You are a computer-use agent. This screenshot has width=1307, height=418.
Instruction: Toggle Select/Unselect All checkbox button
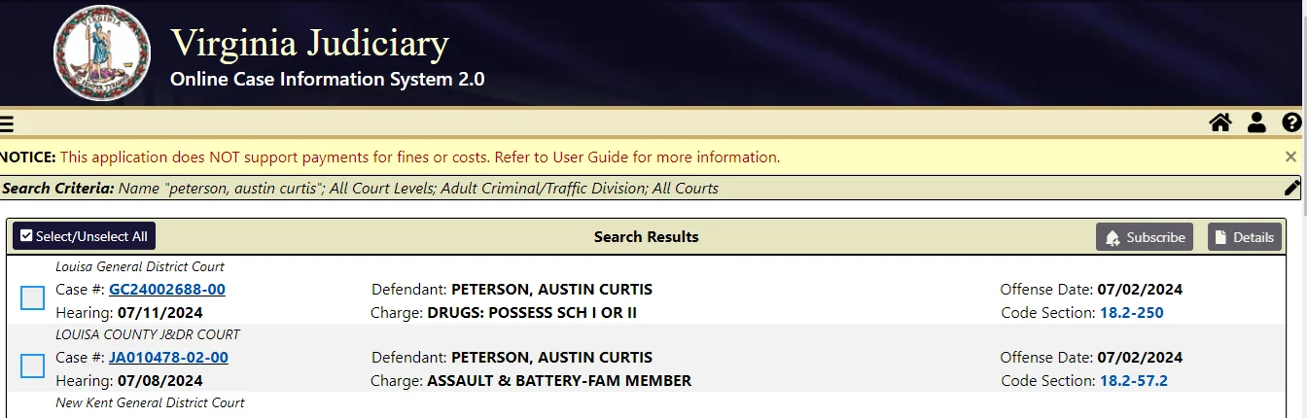(84, 236)
